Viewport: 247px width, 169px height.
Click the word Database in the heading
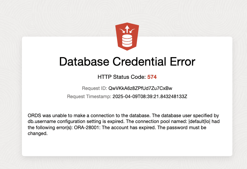pos(81,62)
